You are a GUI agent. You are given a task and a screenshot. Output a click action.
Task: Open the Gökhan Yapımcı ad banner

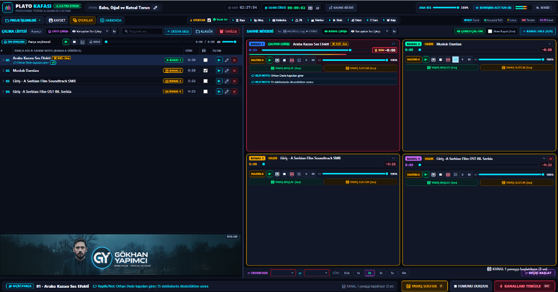(120, 254)
